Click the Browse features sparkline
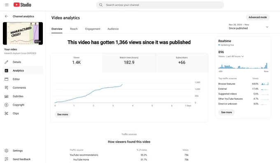280x163 pixels. 265,84
